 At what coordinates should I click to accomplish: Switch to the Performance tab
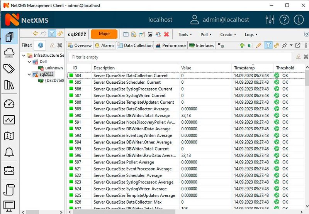(x=171, y=45)
